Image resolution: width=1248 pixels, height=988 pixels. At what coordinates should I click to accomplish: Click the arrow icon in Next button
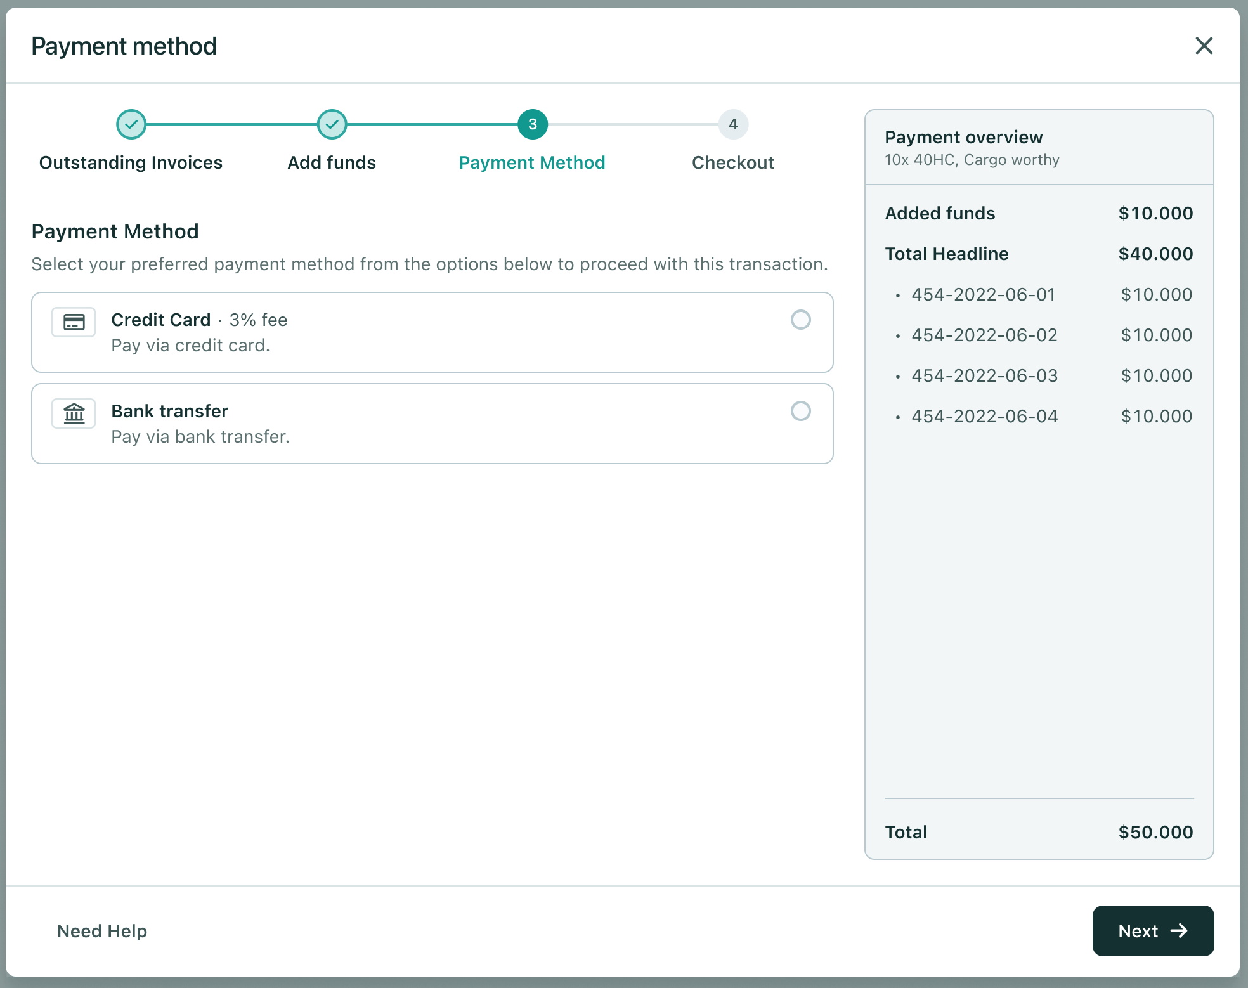1179,930
